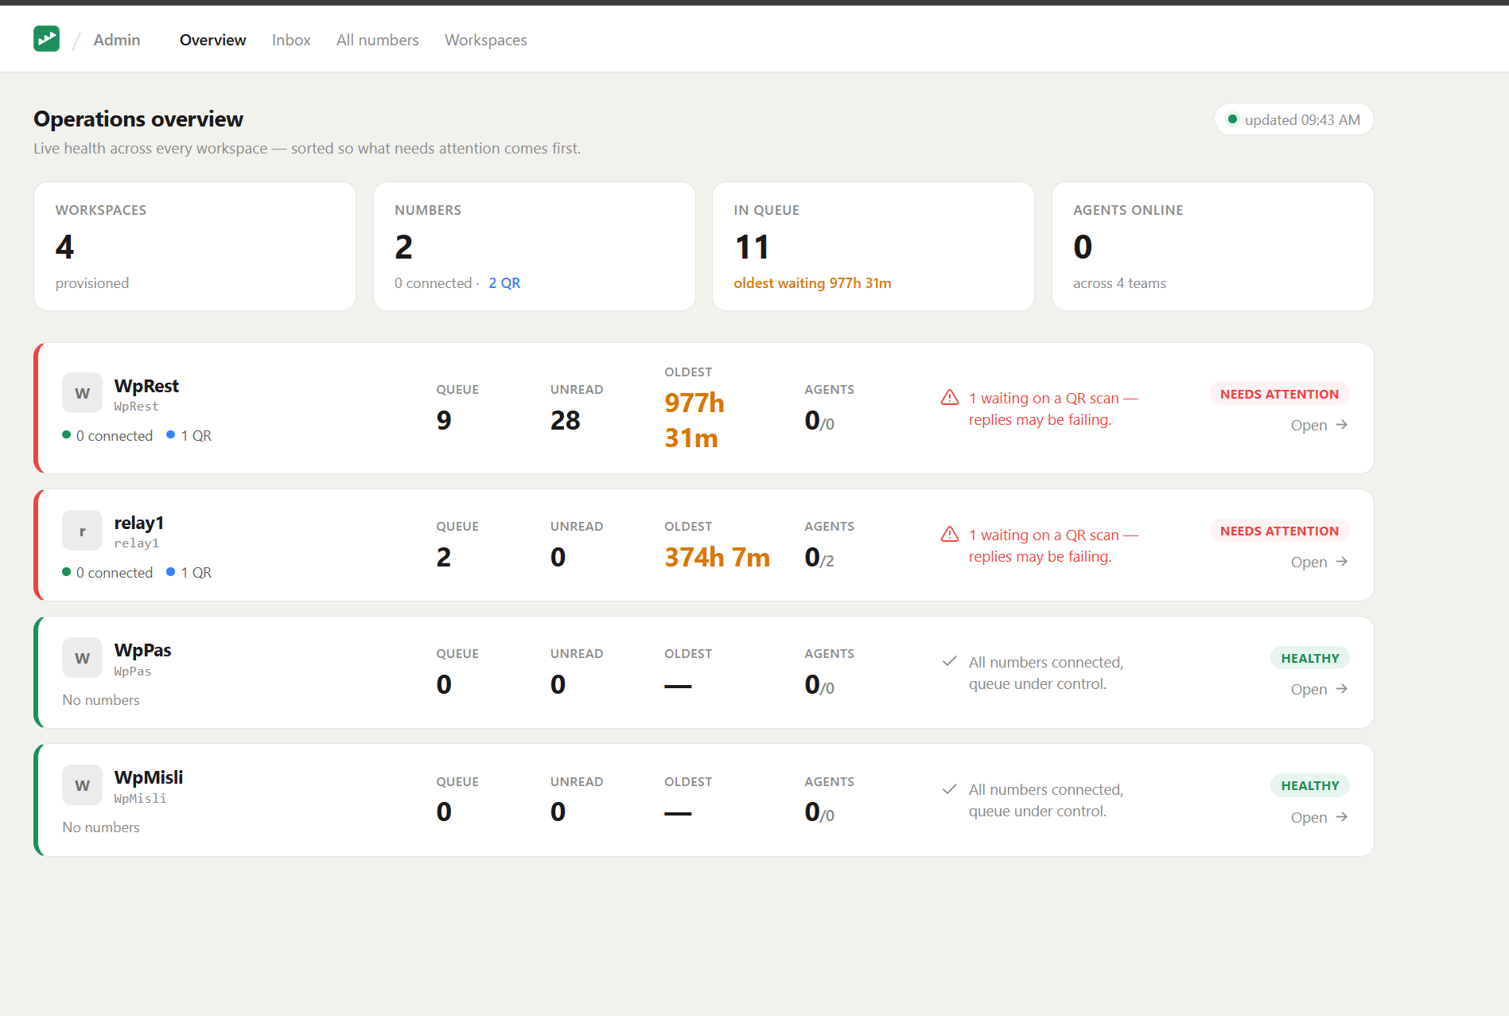
Task: Click the WpMisli workspace avatar icon
Action: [x=82, y=785]
